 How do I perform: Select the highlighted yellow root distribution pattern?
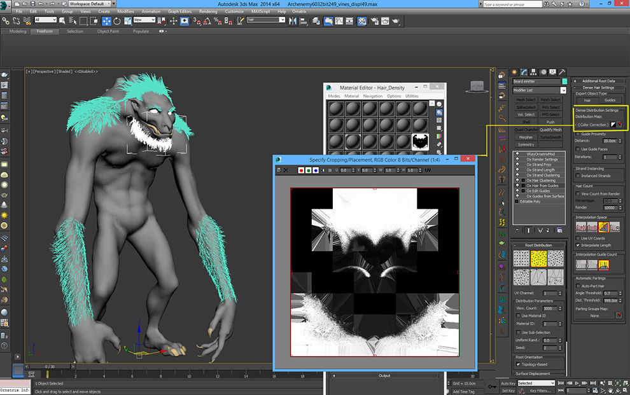[539, 258]
